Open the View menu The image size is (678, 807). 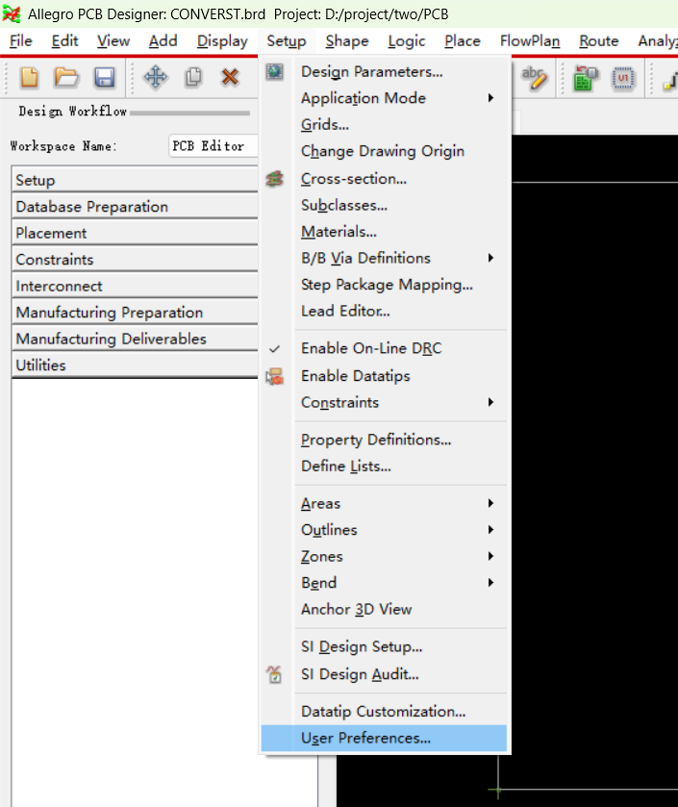113,40
